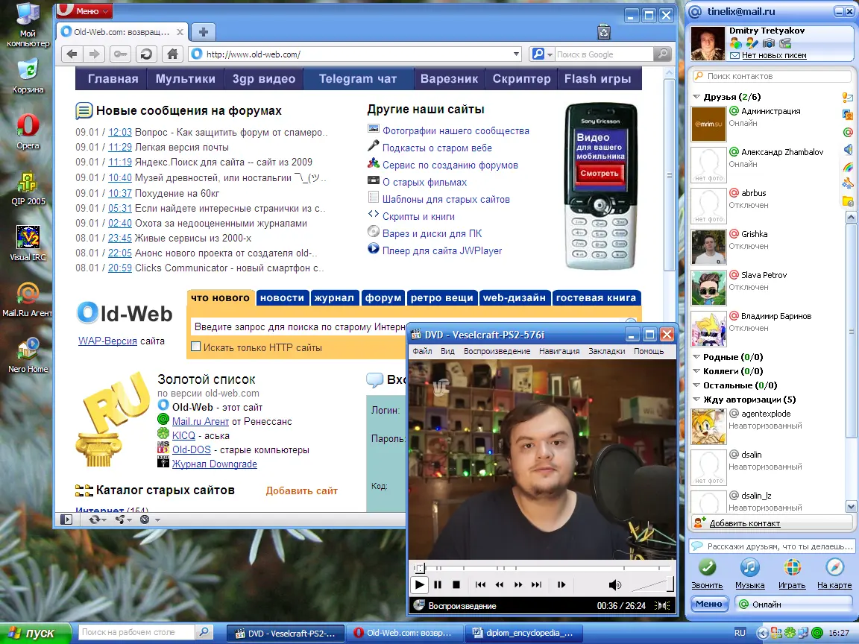Viewport: 859px width, 644px height.
Task: Open the Nero Home desktop icon
Action: 28,356
